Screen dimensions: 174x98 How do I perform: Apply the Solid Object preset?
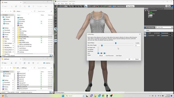pos(119,56)
